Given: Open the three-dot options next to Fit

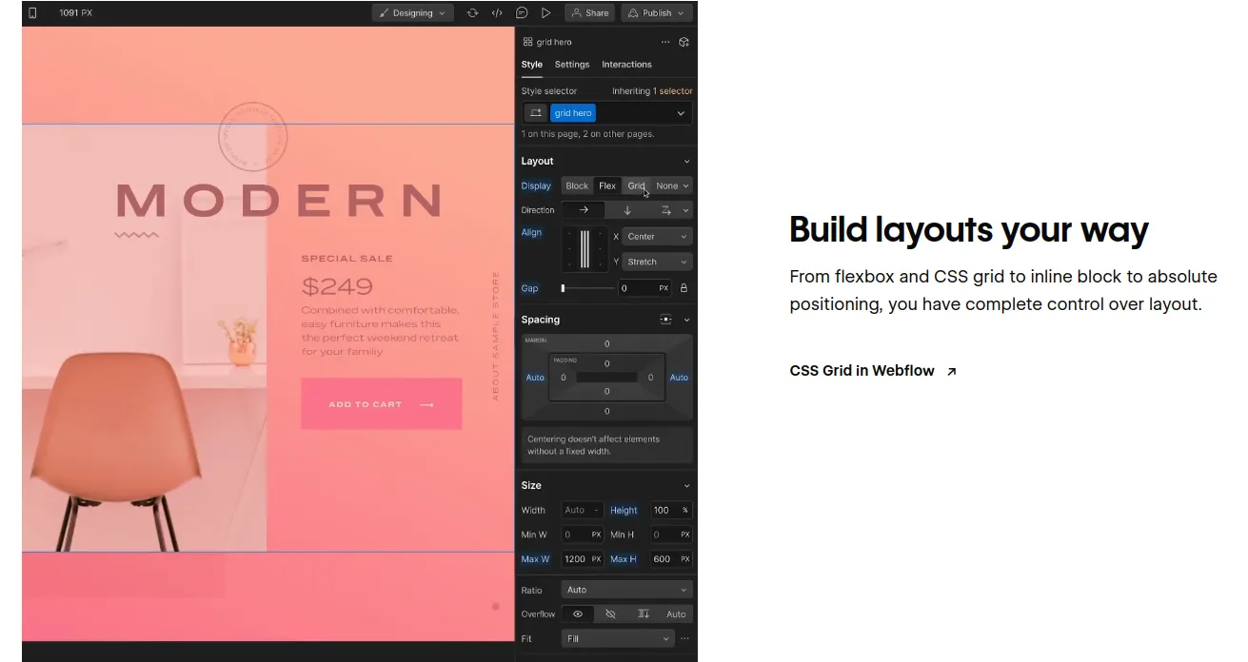Looking at the screenshot, I should [x=684, y=638].
